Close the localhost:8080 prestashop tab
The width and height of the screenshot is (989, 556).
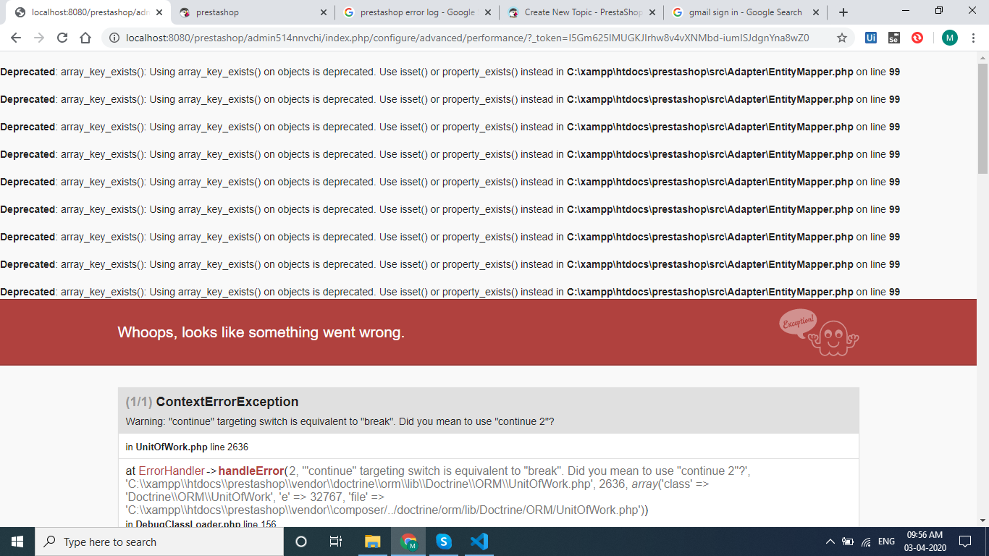tap(159, 12)
